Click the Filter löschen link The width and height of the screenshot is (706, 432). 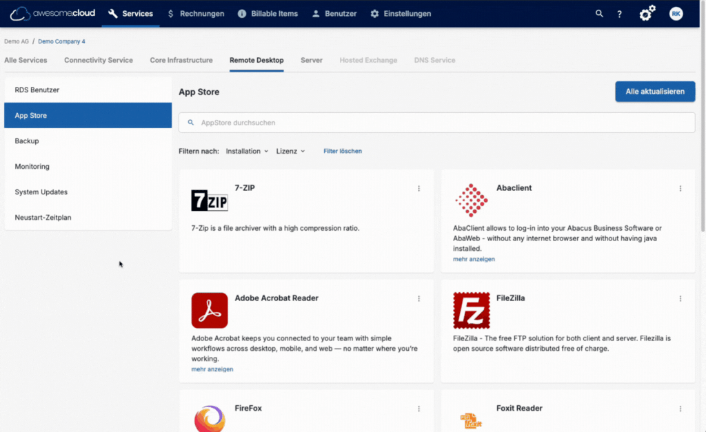tap(343, 151)
